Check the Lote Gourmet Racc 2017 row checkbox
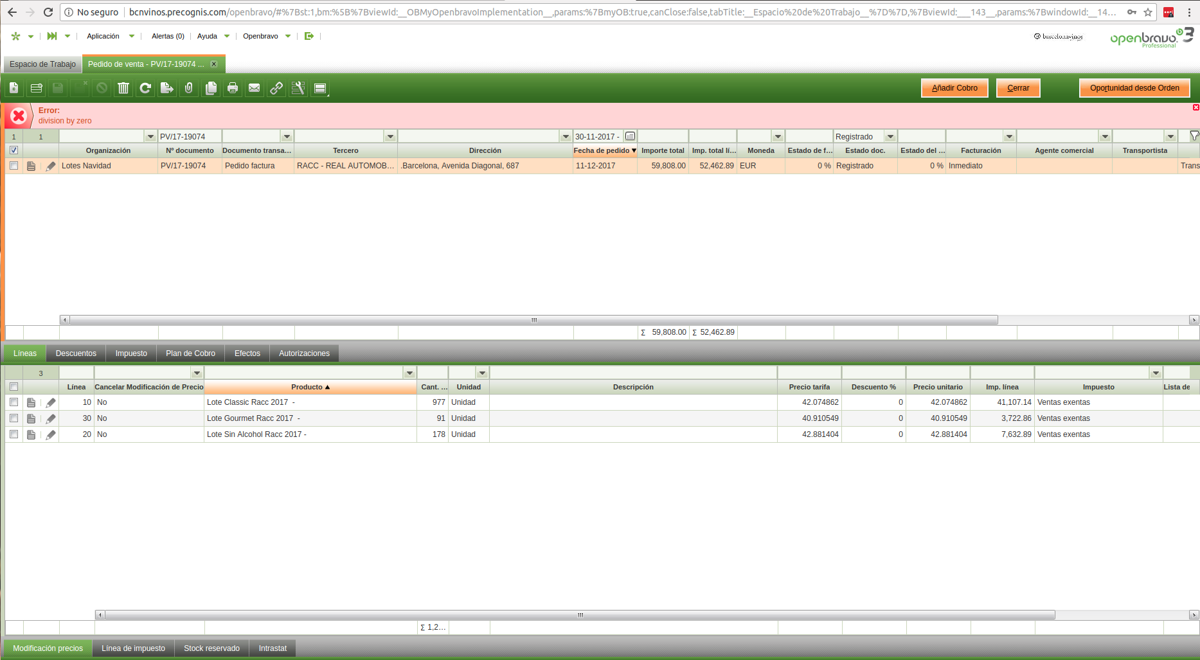The height and width of the screenshot is (660, 1200). [x=13, y=418]
